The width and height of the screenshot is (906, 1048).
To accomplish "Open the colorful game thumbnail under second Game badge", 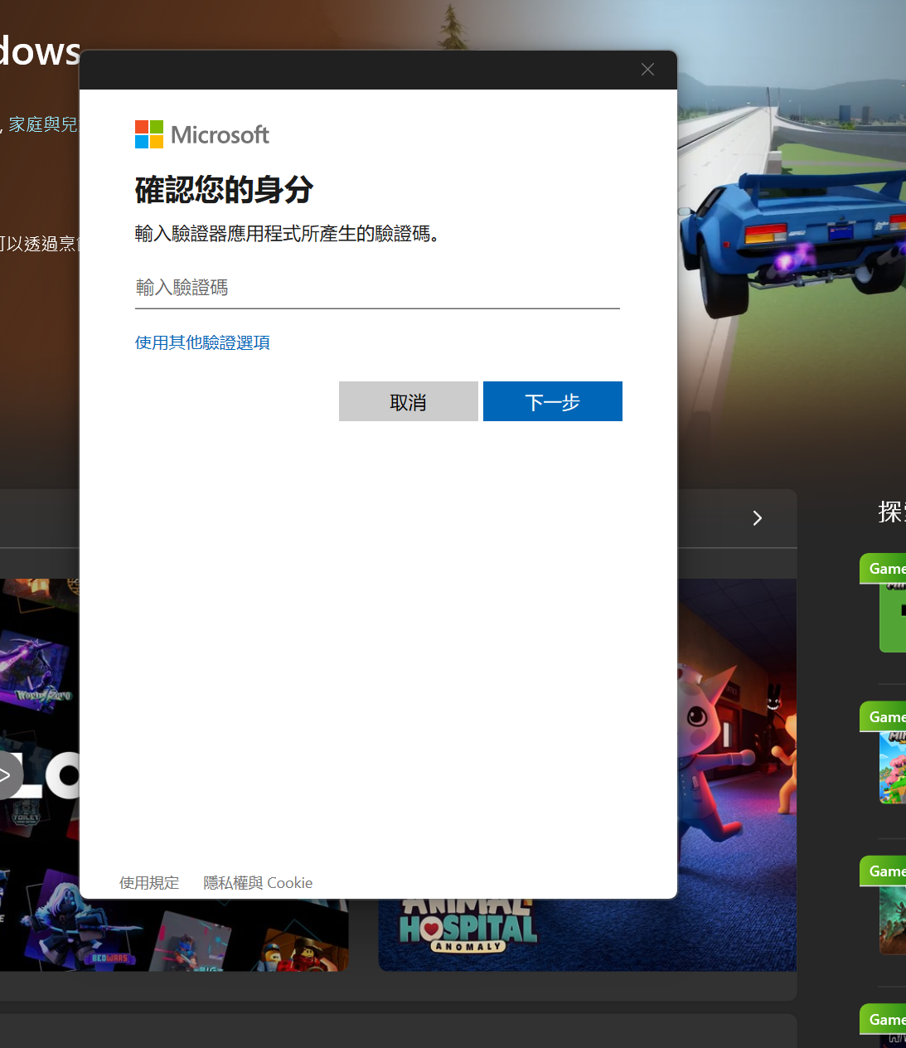I will coord(893,769).
